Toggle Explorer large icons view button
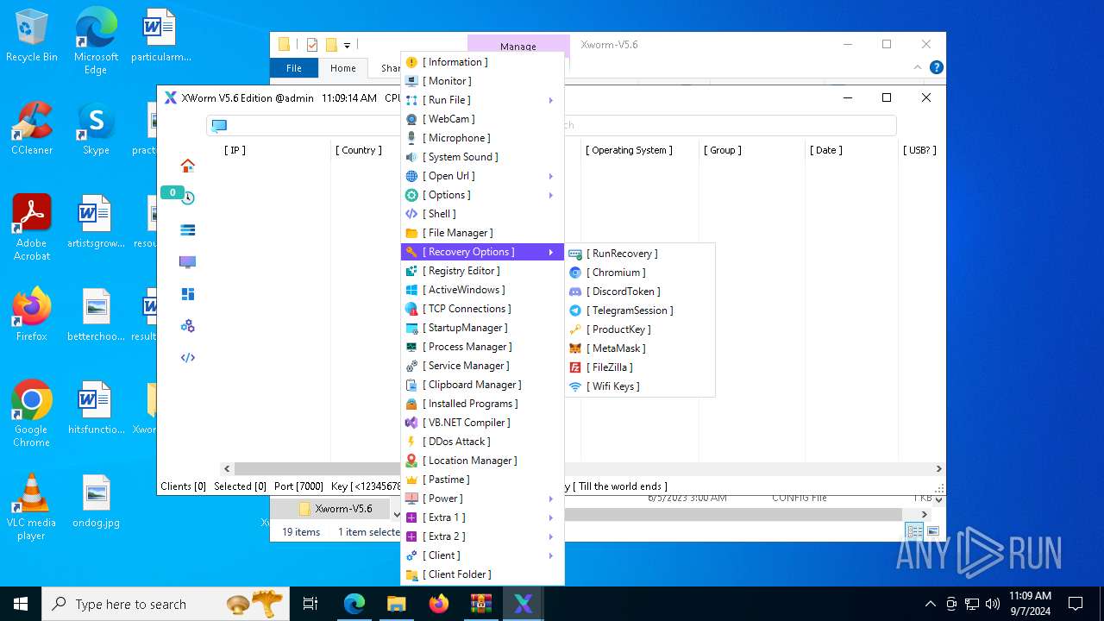This screenshot has height=621, width=1104. coord(932,531)
